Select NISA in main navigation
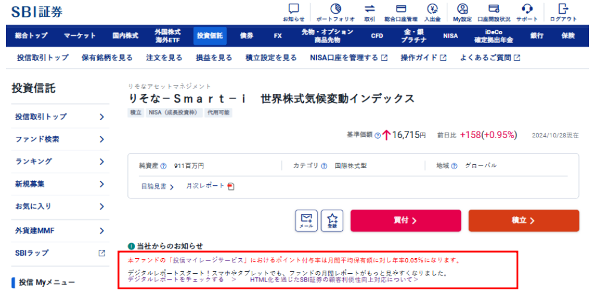 point(450,36)
